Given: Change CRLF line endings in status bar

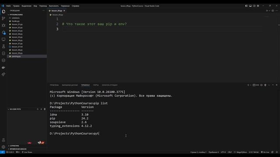Looking at the screenshot, I should tap(230, 152).
